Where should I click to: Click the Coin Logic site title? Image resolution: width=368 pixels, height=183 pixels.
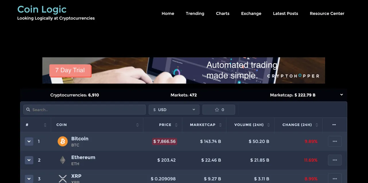tap(42, 9)
